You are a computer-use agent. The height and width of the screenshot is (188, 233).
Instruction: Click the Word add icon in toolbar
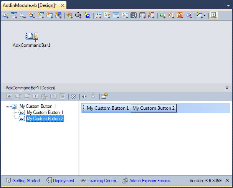click(x=189, y=15)
